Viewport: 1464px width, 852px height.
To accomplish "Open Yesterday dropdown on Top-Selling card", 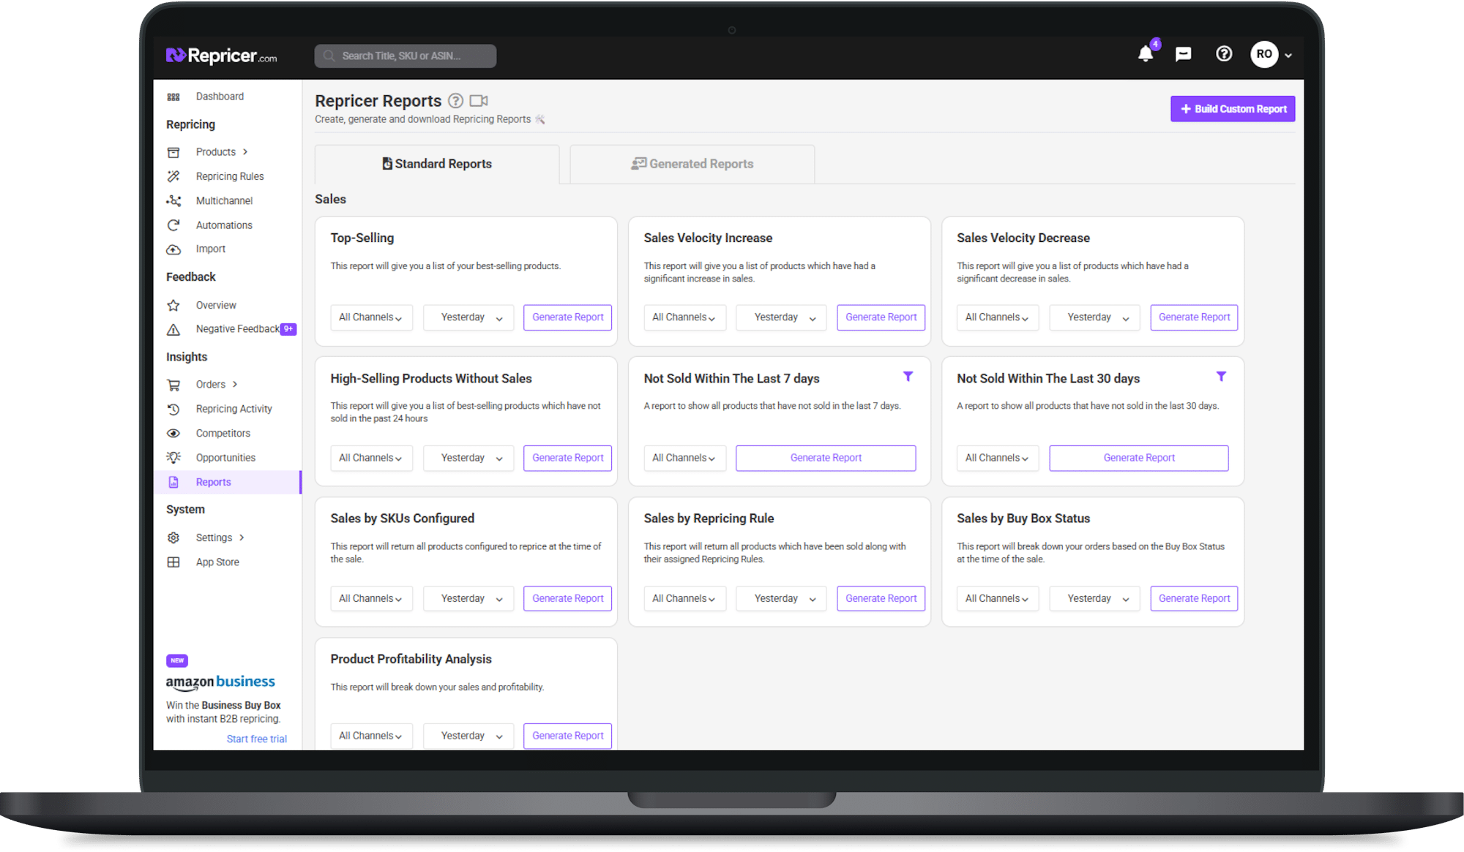I will click(468, 317).
